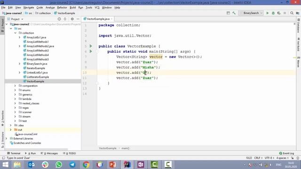
Task: Open the OneNote taskbar icon
Action: pos(141,165)
